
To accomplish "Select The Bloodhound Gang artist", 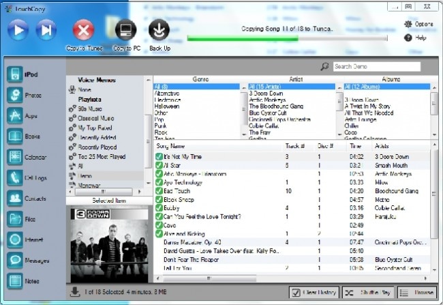I will click(276, 106).
